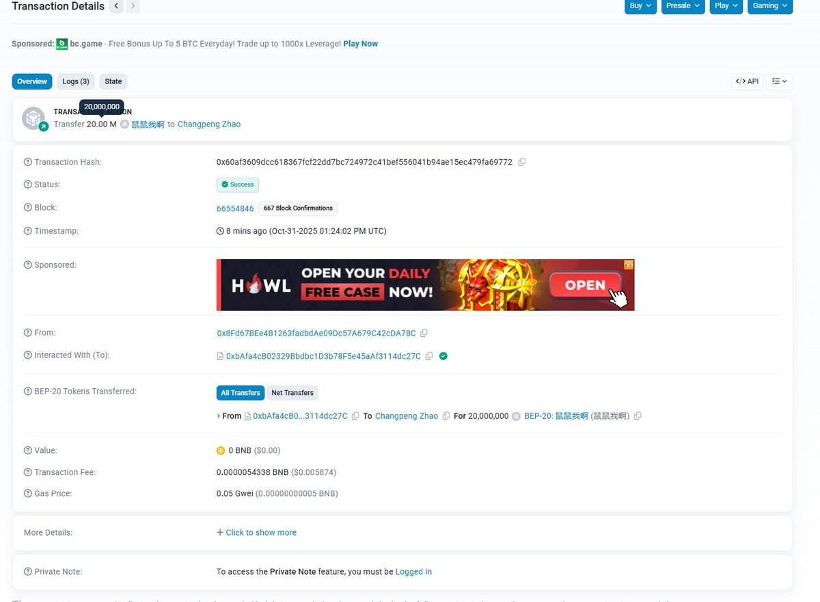Click the contract file icon before 0xbAfa4cB02329
Image resolution: width=820 pixels, height=602 pixels.
tap(220, 356)
